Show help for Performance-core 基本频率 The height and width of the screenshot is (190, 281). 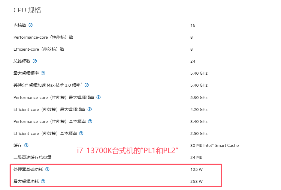pos(90,121)
